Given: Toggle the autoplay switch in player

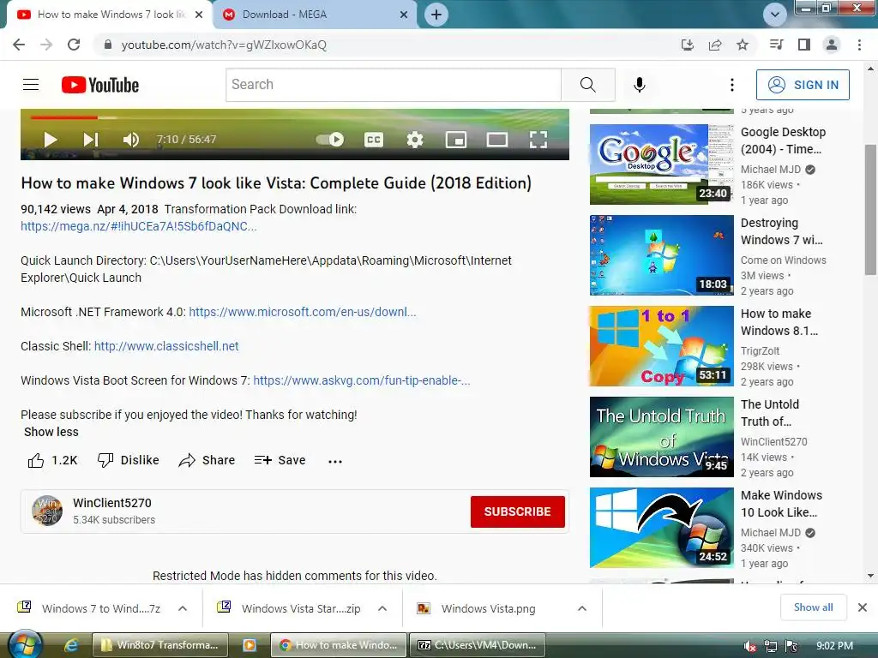Looking at the screenshot, I should pos(330,140).
